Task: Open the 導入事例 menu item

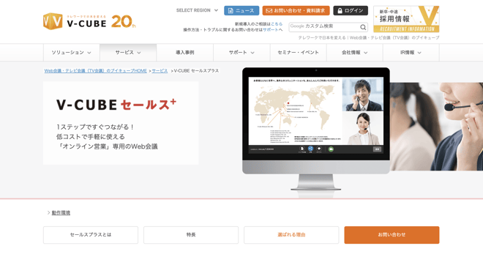Action: pos(185,53)
